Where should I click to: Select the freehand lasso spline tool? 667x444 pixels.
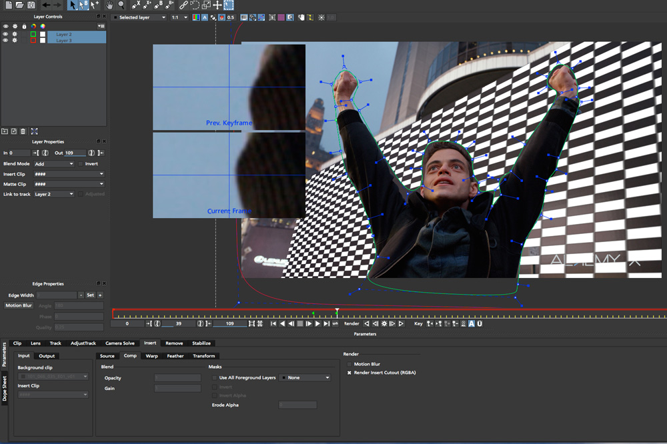click(x=194, y=5)
